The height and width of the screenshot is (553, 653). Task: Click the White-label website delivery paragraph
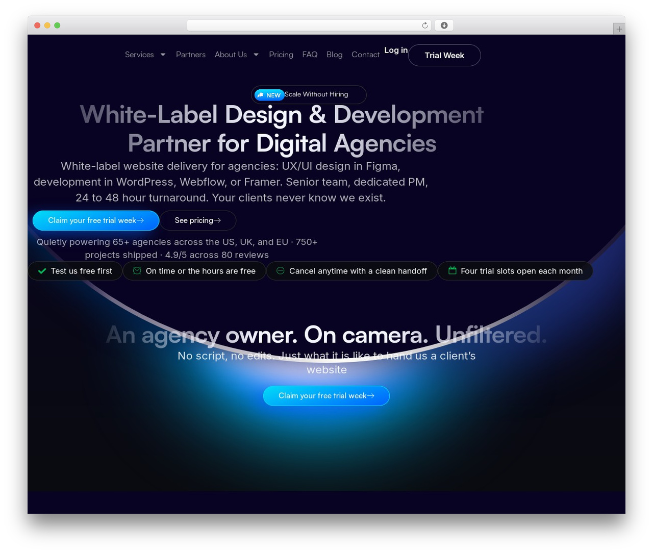(231, 182)
